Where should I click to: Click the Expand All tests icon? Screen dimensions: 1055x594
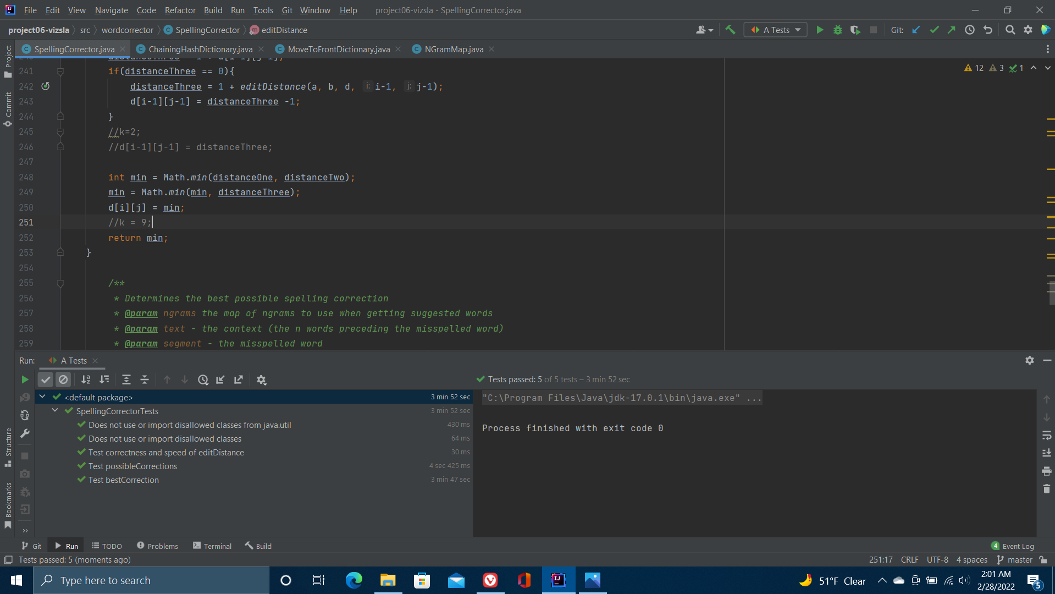(x=126, y=380)
